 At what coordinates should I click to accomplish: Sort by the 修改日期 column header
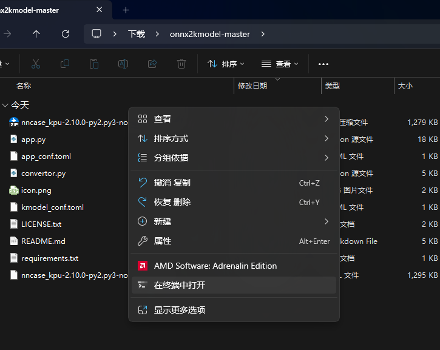[252, 86]
